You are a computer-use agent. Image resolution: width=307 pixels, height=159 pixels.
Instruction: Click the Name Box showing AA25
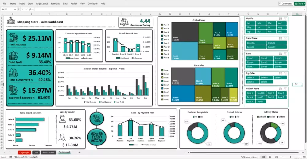[x=7, y=10]
